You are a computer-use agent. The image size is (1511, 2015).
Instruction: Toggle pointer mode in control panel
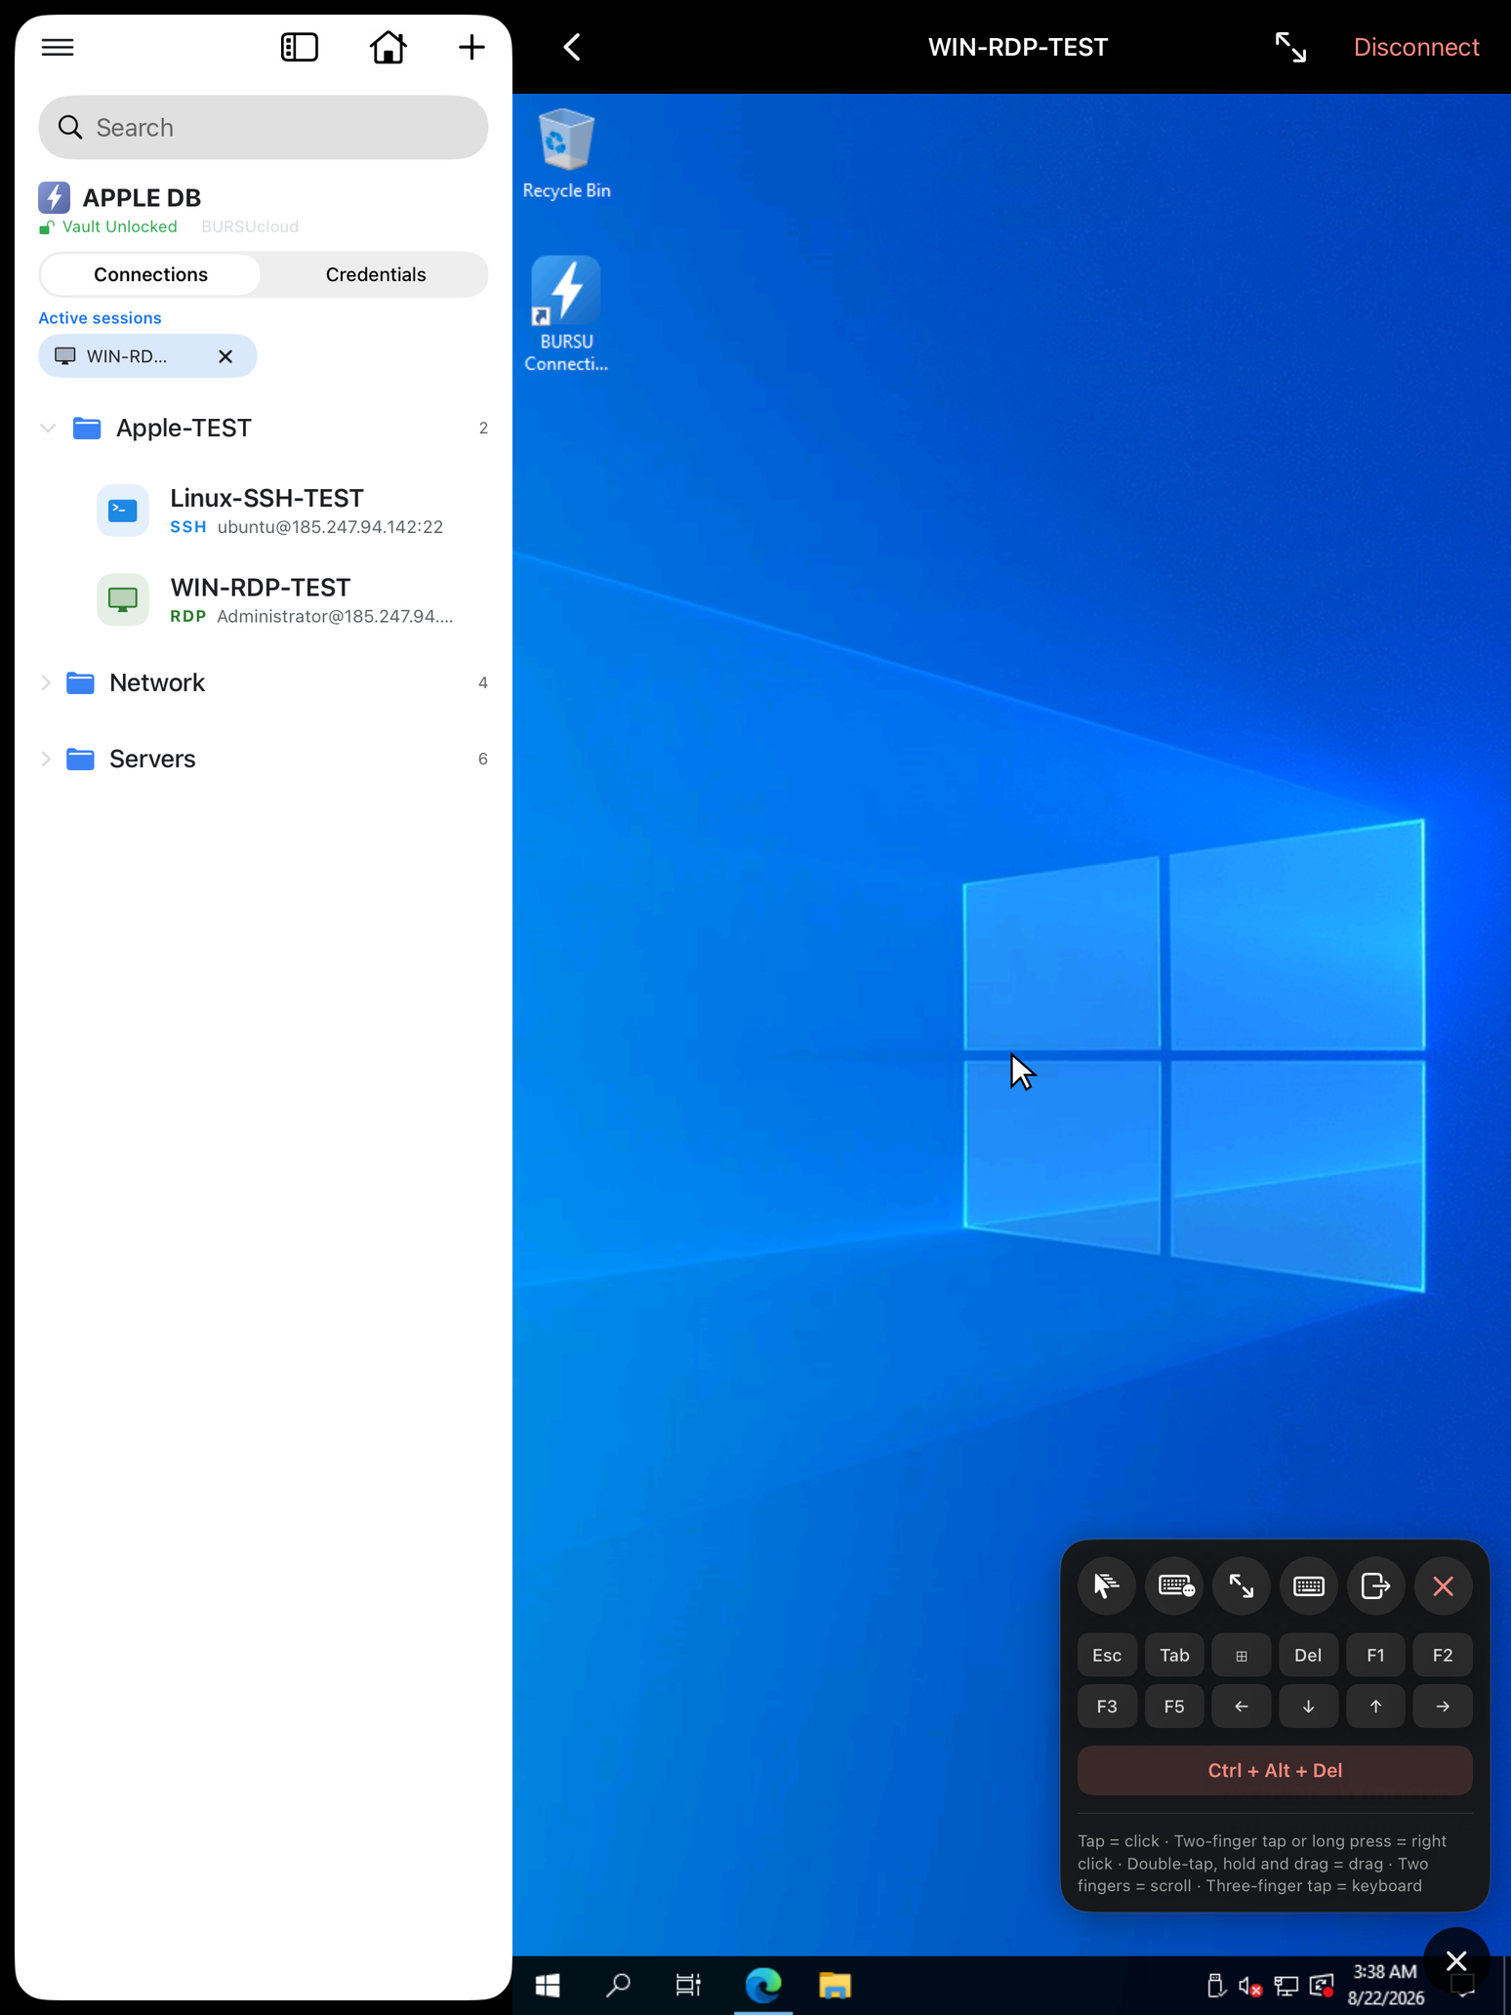click(x=1106, y=1585)
